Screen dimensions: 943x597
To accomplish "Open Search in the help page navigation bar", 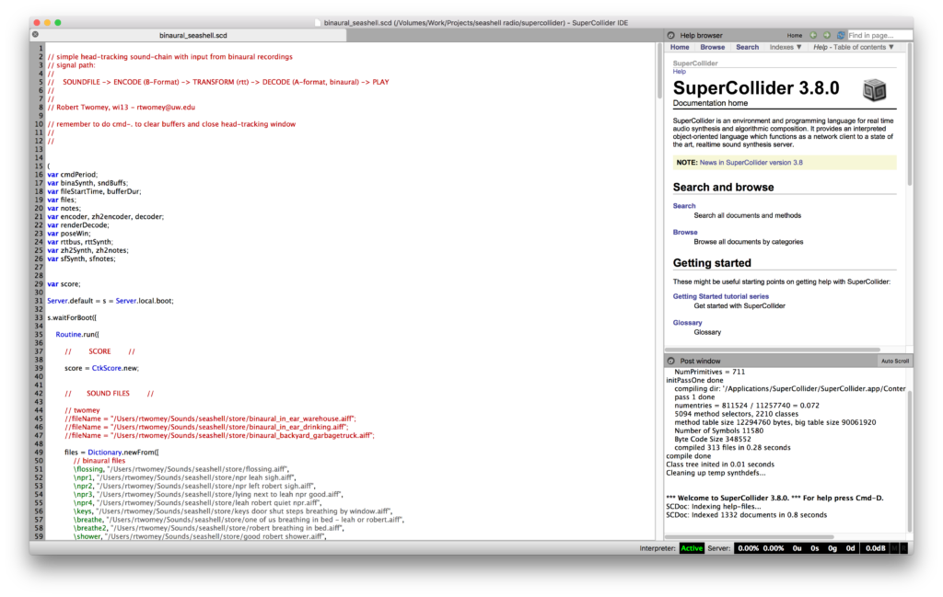I will [x=748, y=47].
